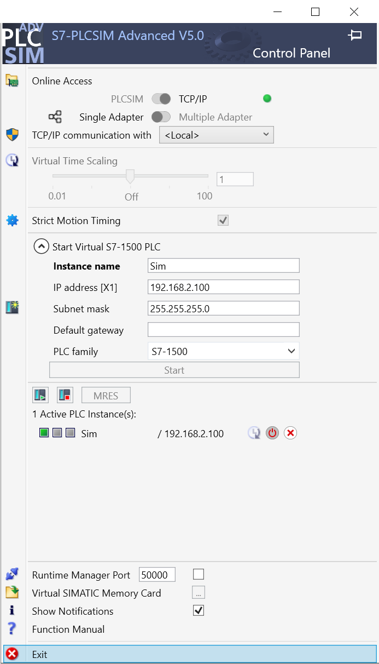
Task: Collapse the Start Virtual S7-1500 PLC section
Action: (x=41, y=247)
